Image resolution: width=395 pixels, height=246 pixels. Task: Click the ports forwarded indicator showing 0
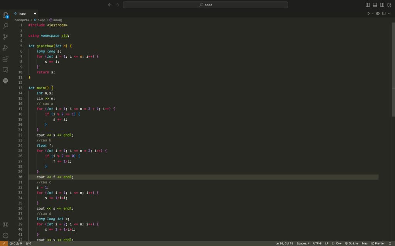coord(29,243)
